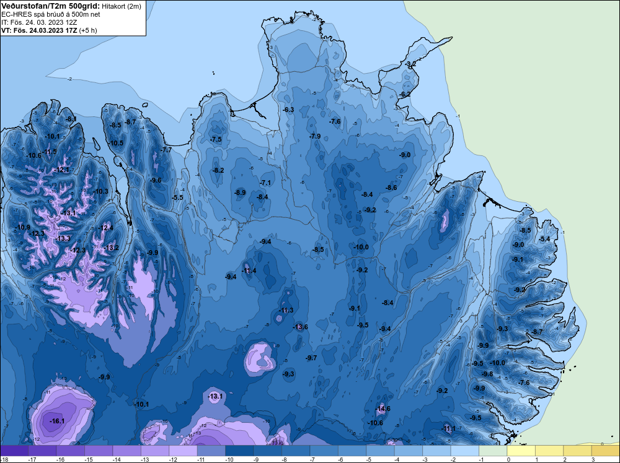Select the -10.9 temperature label
The image size is (620, 463).
22,227
